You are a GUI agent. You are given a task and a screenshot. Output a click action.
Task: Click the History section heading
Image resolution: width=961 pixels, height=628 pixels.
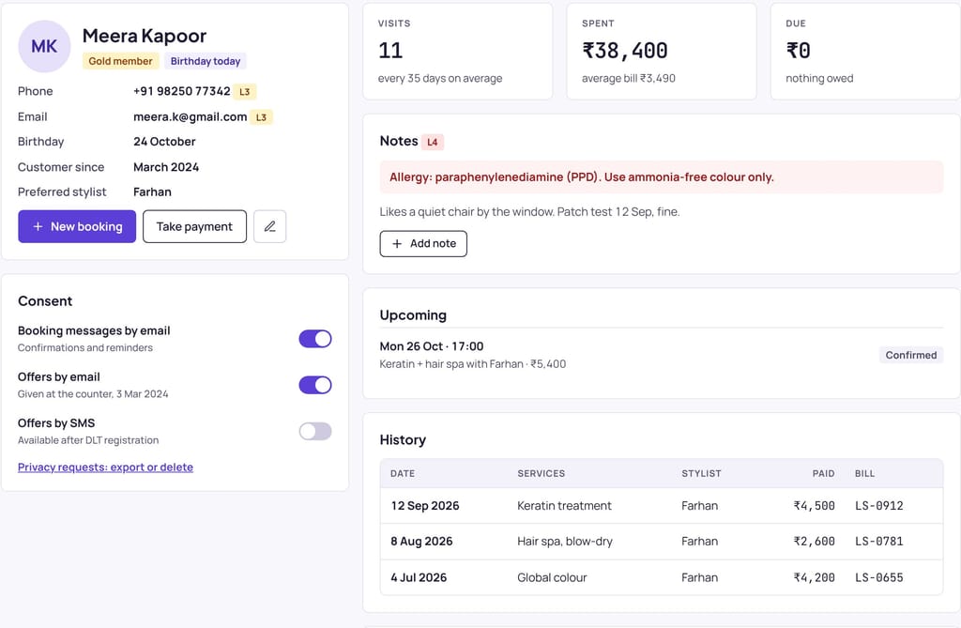click(x=403, y=440)
